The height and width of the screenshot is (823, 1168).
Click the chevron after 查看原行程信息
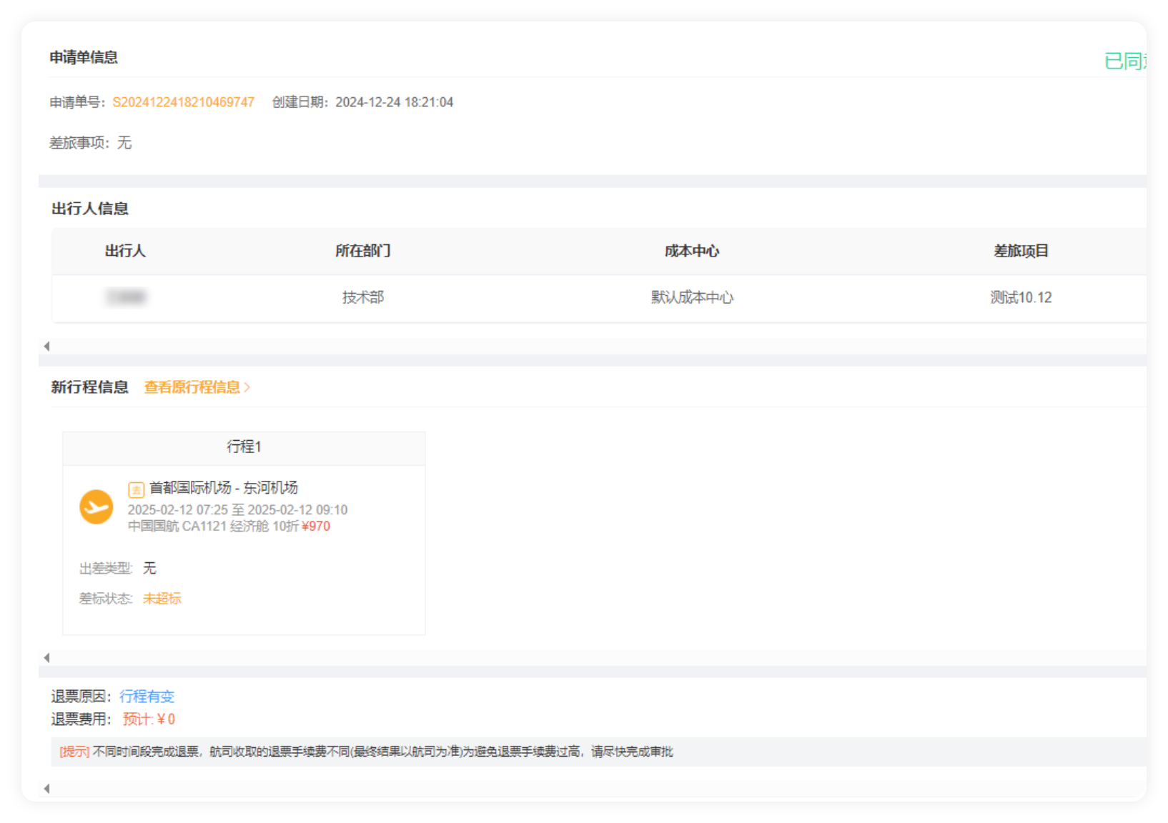click(x=247, y=387)
